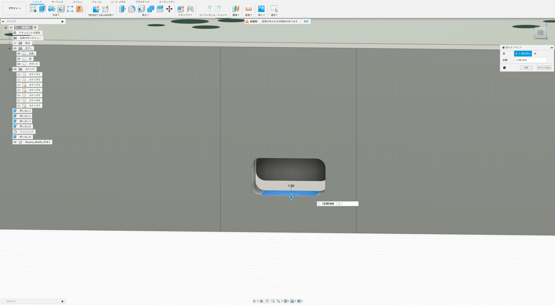This screenshot has height=305, width=555.
Task: Click the Fillet tool icon
Action: coord(132,9)
